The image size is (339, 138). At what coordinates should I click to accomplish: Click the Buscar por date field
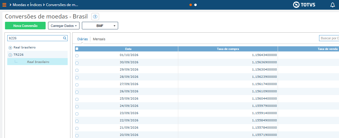pyautogui.click(x=329, y=38)
